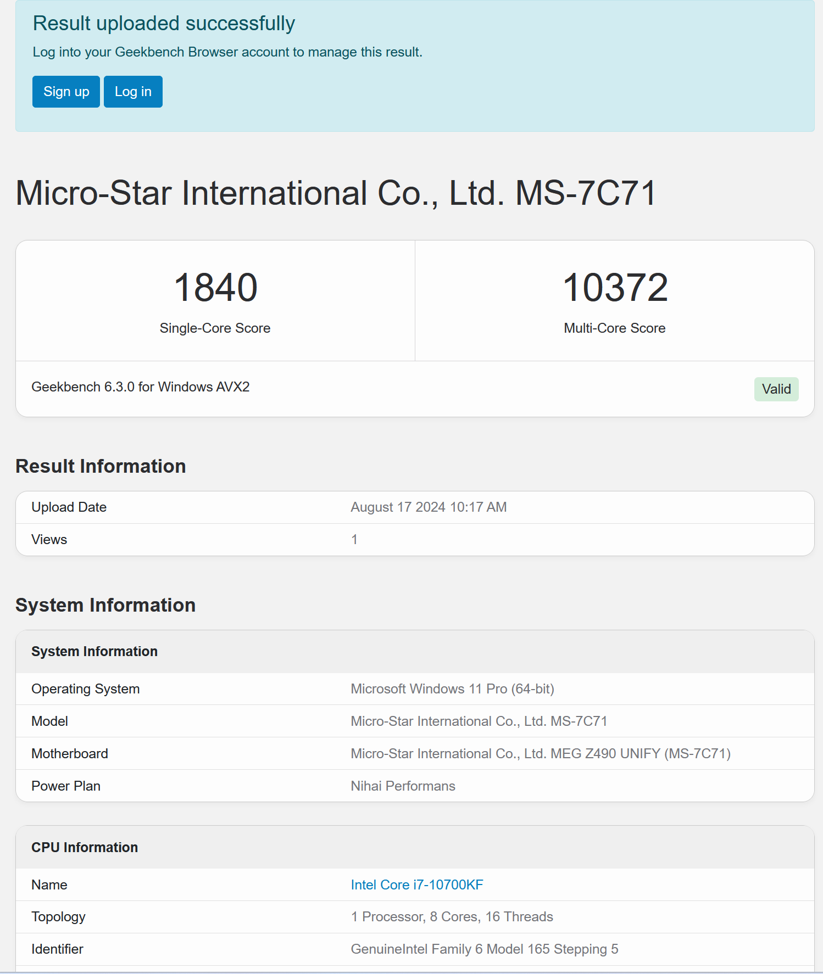
Task: Select the date August 17 2024 10:17 AM
Action: pos(429,507)
